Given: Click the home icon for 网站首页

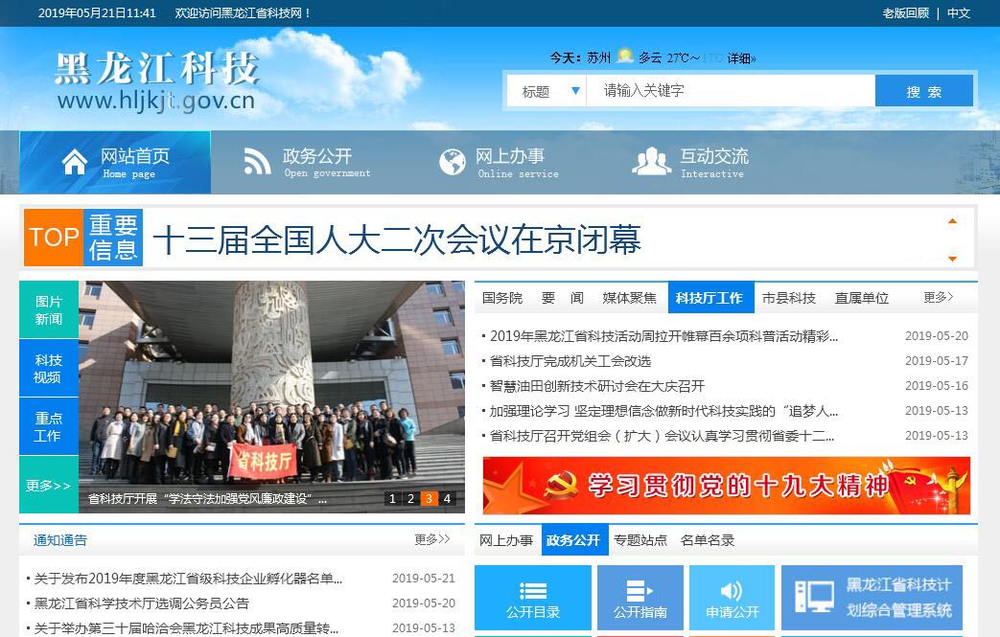Looking at the screenshot, I should pos(75,162).
